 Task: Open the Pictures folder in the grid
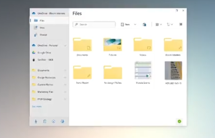coord(112,45)
